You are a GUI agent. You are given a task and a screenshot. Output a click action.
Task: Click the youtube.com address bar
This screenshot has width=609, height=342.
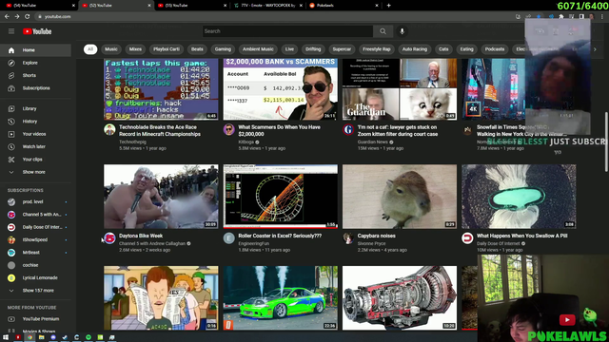point(272,17)
